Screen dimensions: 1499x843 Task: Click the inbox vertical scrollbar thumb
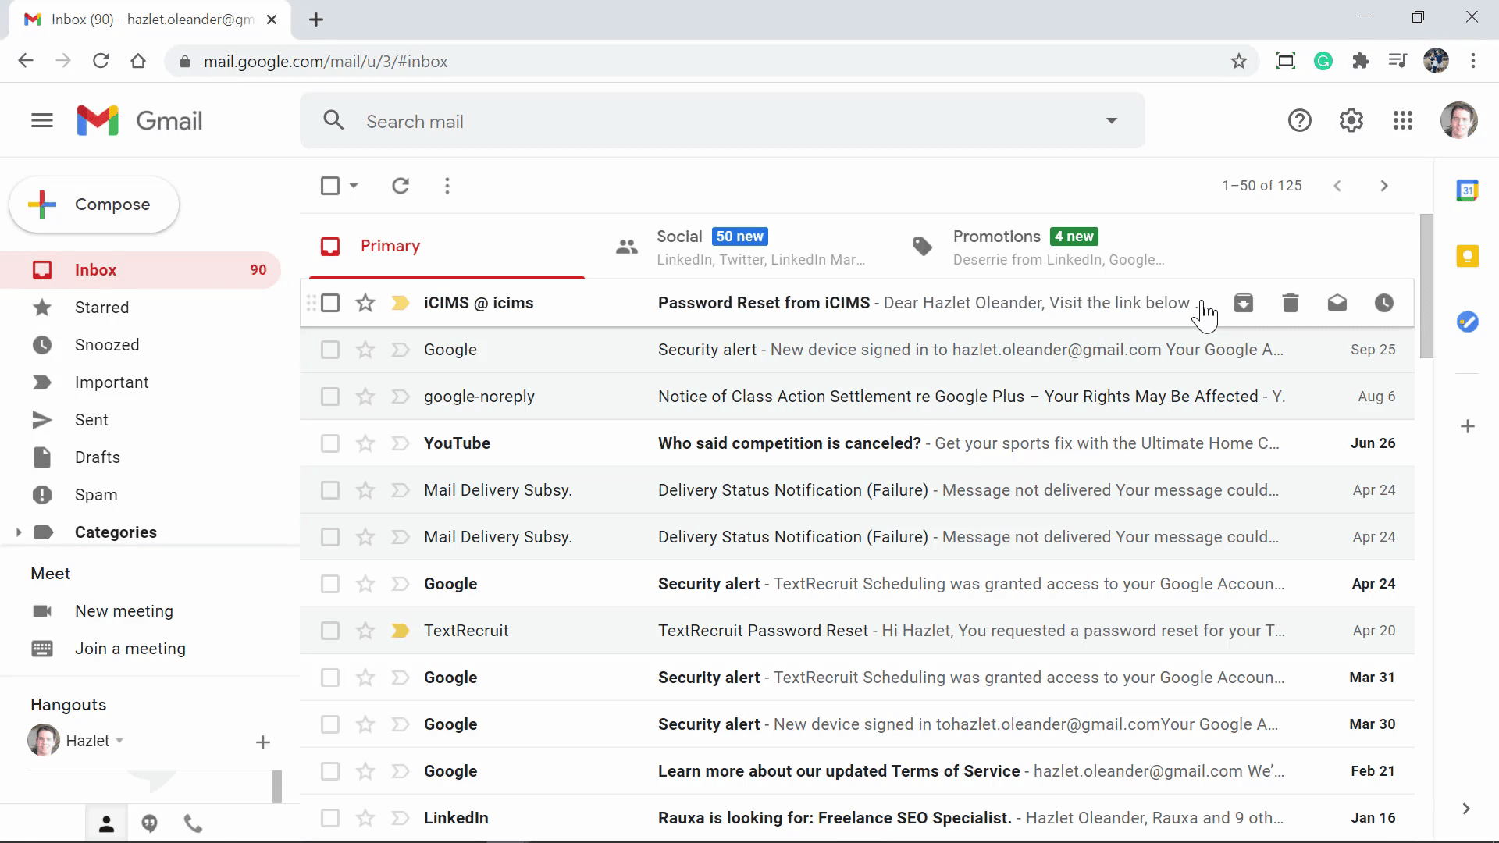point(1426,286)
